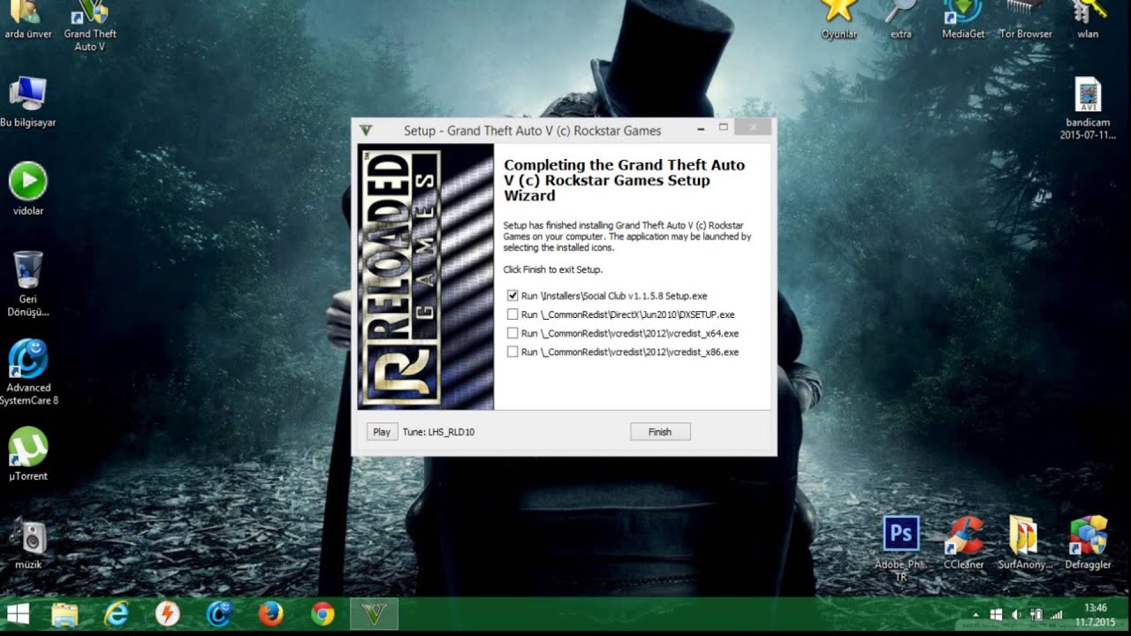This screenshot has width=1131, height=636.
Task: Select the müzik speaker icon
Action: pyautogui.click(x=28, y=543)
